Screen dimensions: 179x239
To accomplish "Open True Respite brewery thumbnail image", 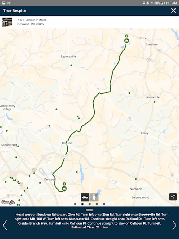I will (7, 22).
